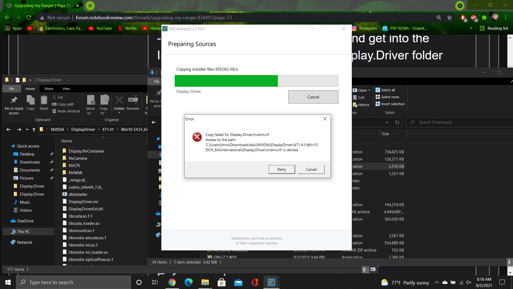Refresh the Downloads folder view

click(397, 122)
